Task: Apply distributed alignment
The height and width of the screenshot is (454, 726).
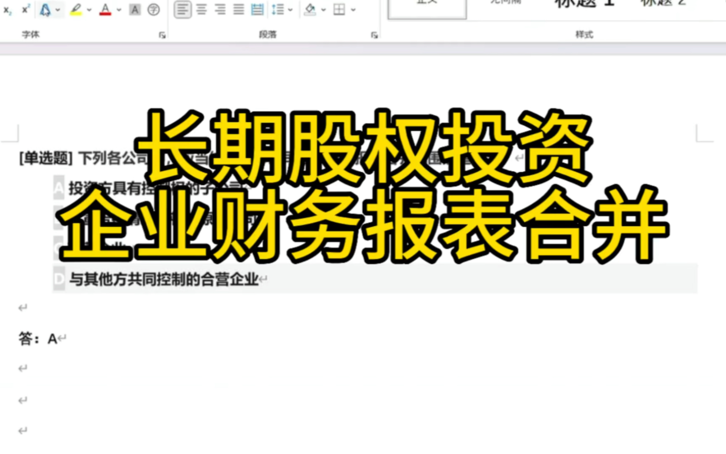Action: coord(257,9)
